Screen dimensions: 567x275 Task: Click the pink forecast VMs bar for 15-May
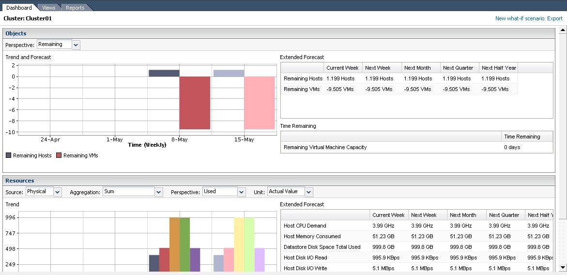click(260, 103)
